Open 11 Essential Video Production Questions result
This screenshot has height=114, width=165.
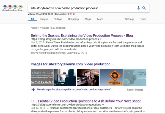tap(86, 101)
